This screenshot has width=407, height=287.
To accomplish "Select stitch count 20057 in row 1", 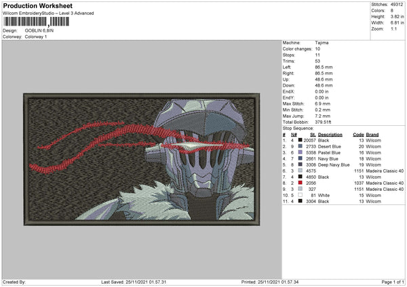I will 310,140.
